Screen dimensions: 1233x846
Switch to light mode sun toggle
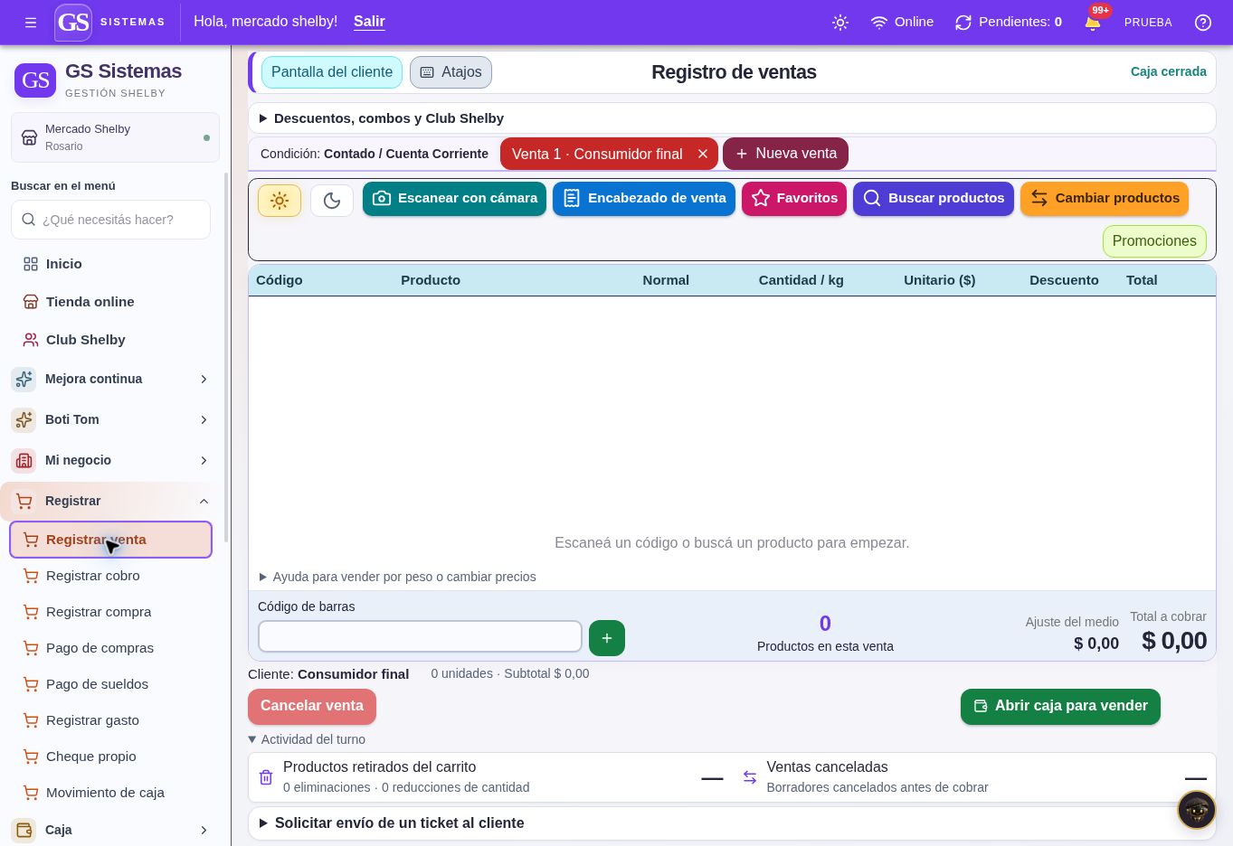click(280, 201)
